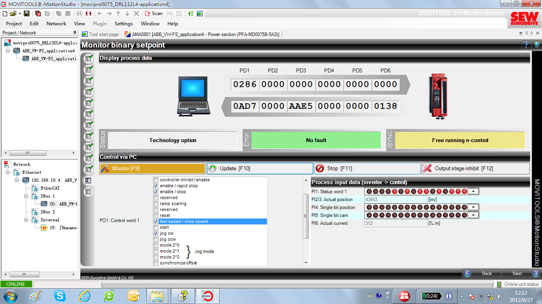
Task: Collapse the SBus 1 tree node
Action: point(26,196)
